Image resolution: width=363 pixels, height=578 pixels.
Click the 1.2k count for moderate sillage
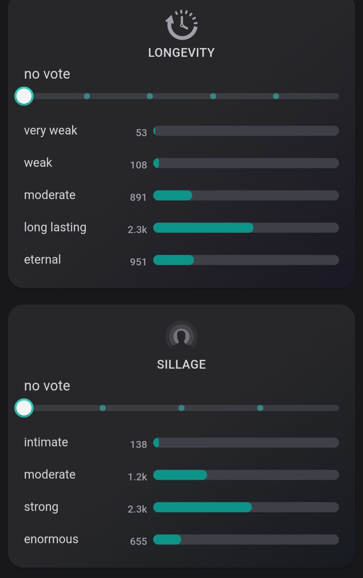click(137, 477)
